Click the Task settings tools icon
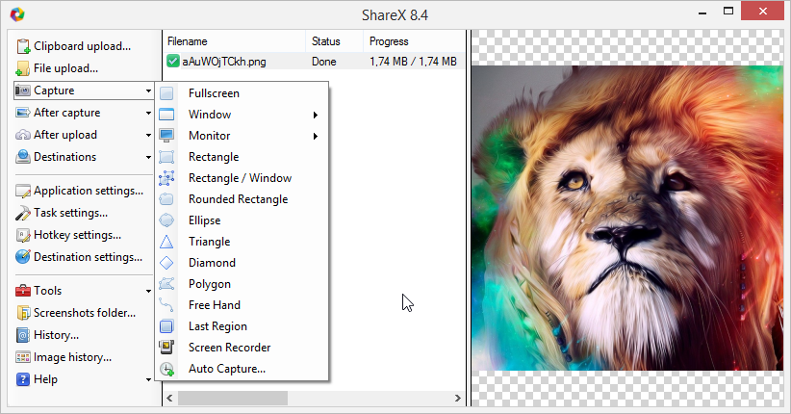The width and height of the screenshot is (791, 414). (23, 213)
